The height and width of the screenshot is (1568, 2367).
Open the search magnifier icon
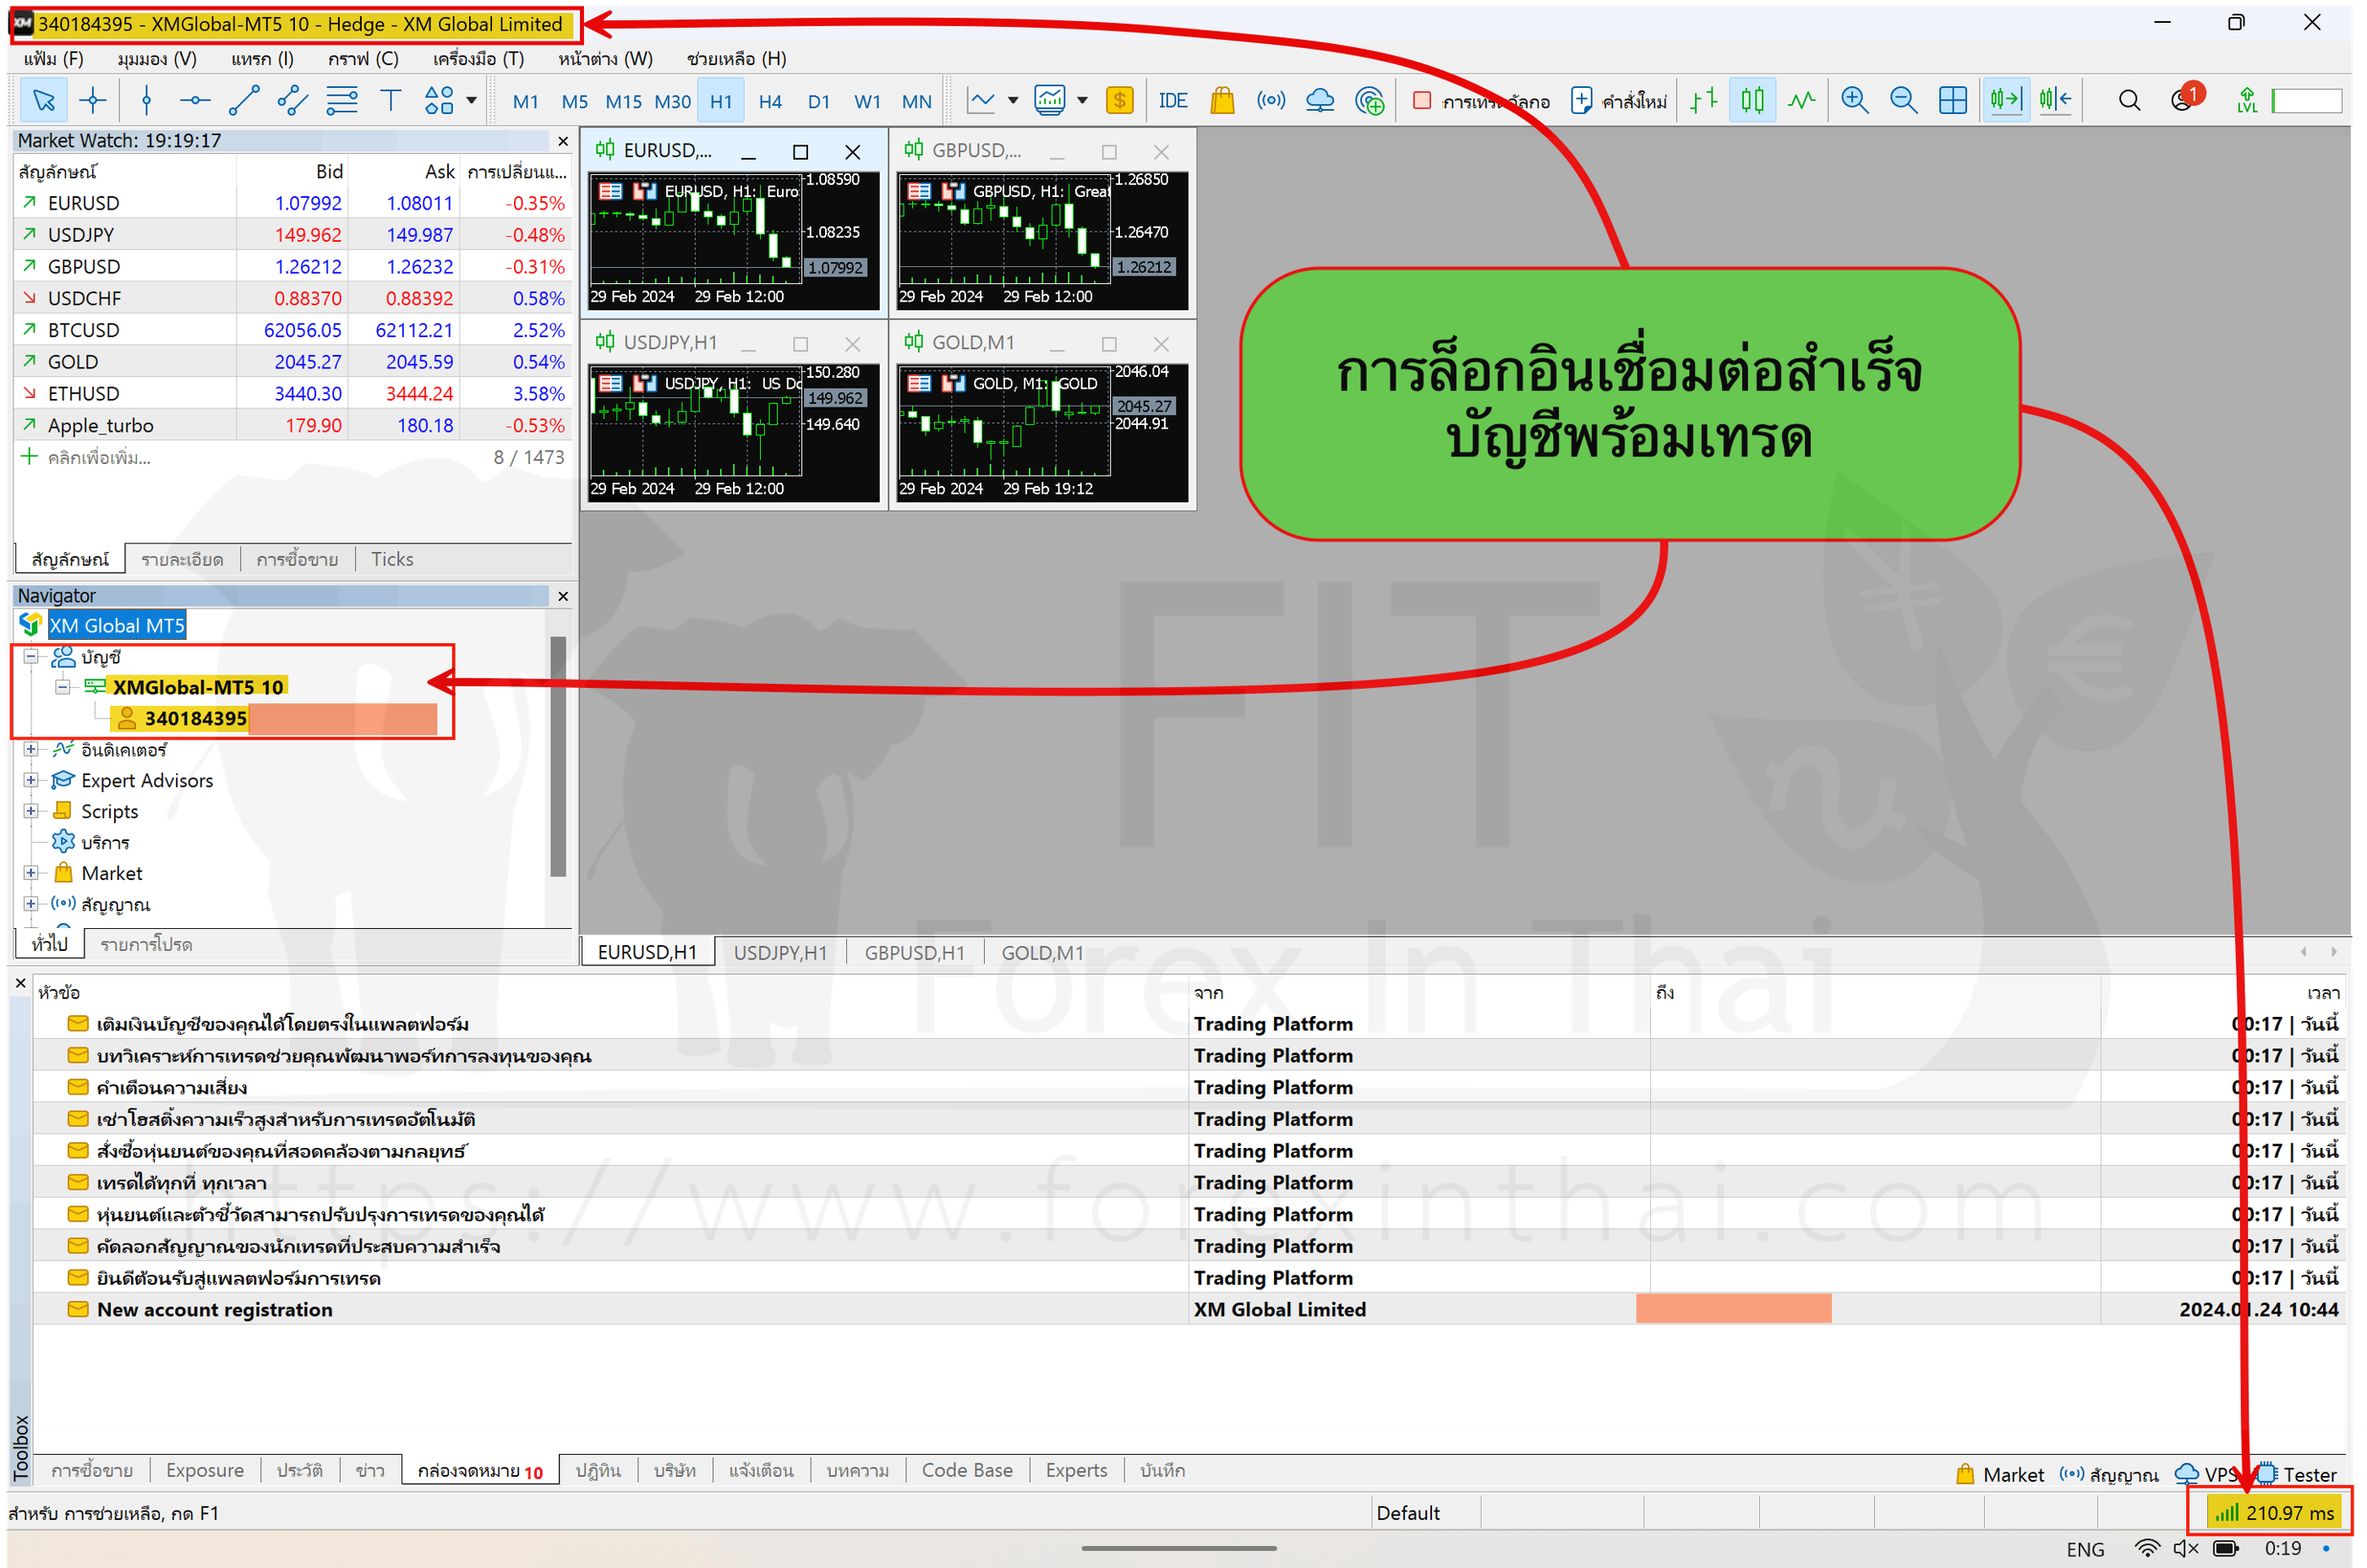tap(2130, 100)
